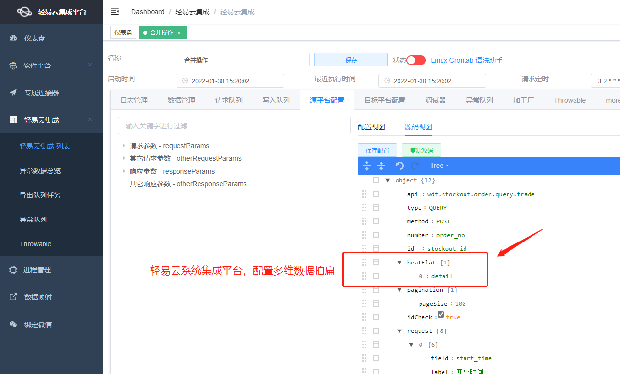
Task: Expand the requestParams tree node
Action: click(x=123, y=146)
